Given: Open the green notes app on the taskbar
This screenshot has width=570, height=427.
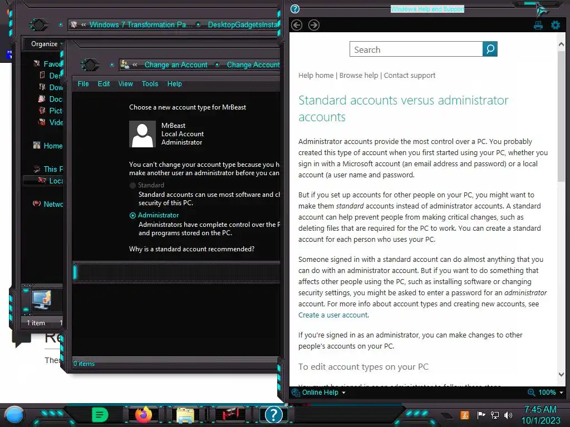Looking at the screenshot, I should tap(100, 415).
